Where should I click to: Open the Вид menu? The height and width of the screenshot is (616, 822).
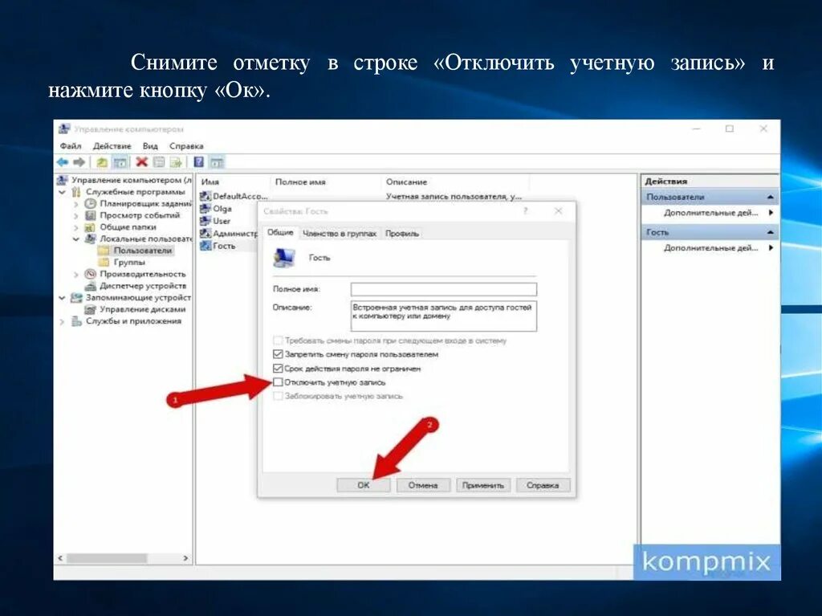point(150,146)
